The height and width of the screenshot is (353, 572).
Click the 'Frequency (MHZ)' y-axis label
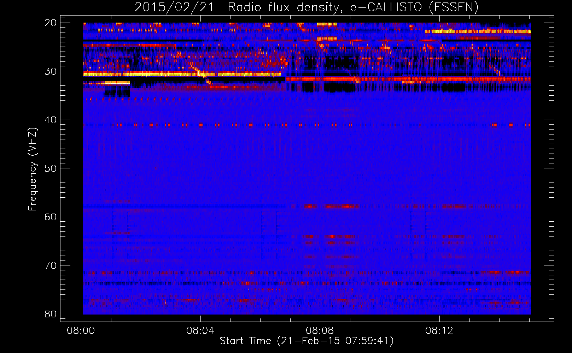coord(33,169)
